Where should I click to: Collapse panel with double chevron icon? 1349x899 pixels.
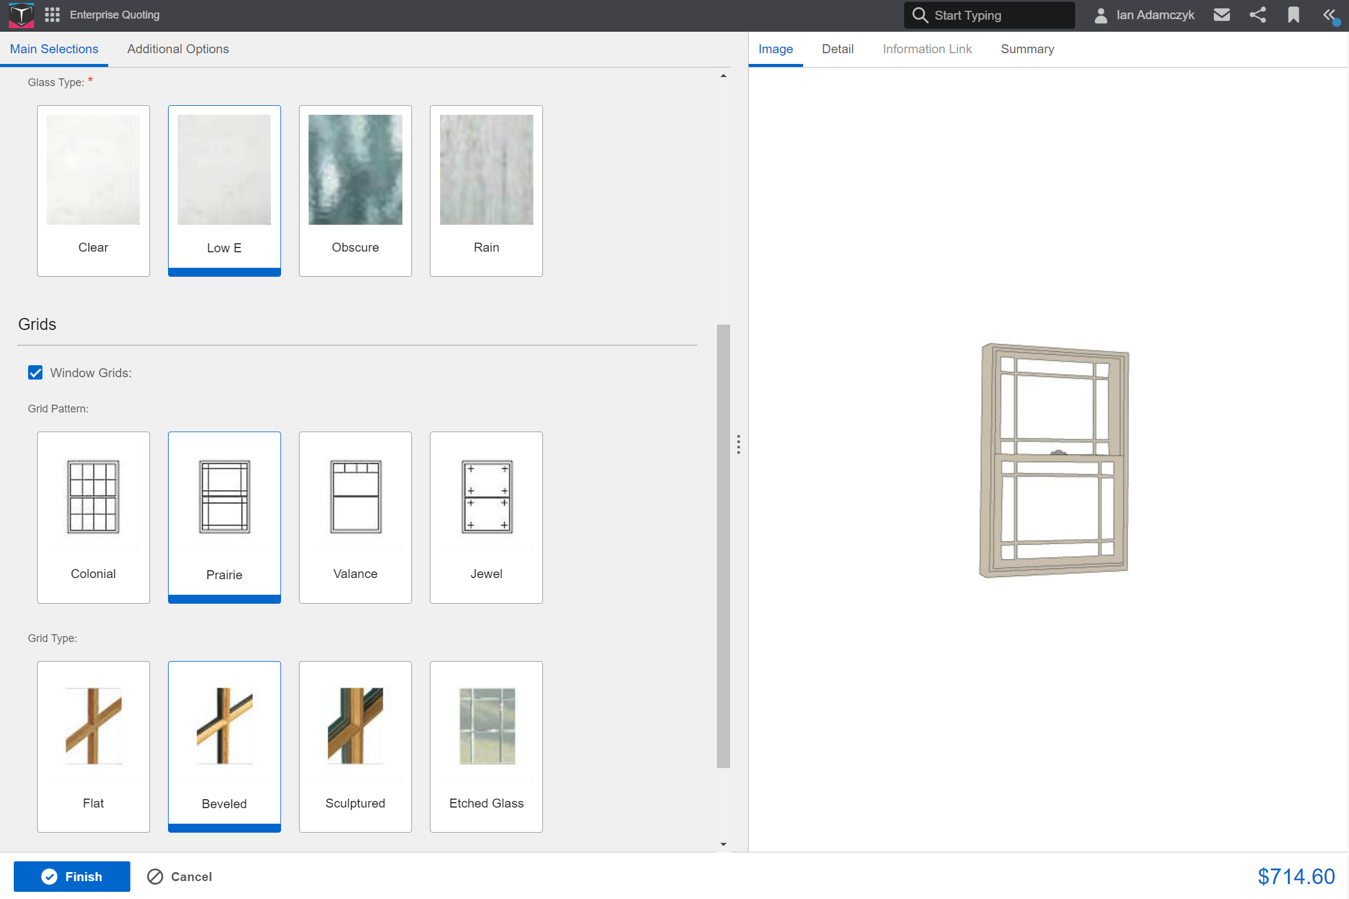1329,15
